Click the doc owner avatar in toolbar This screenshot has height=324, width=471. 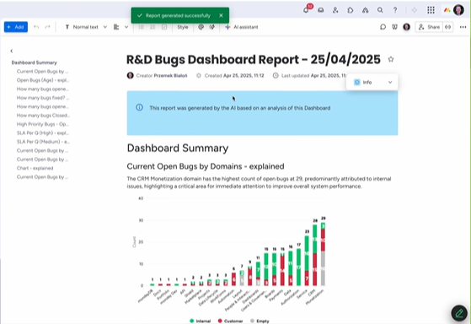[407, 27]
